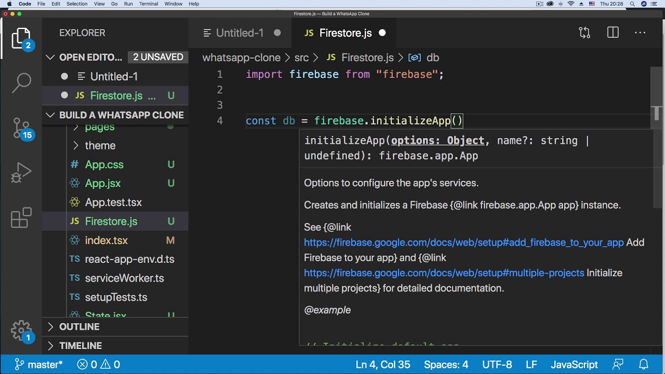Open the Selection menu

pyautogui.click(x=77, y=4)
